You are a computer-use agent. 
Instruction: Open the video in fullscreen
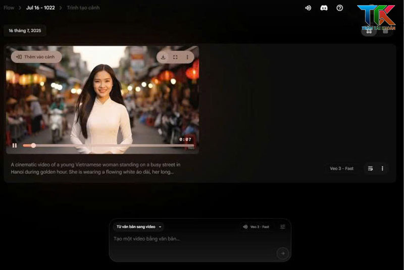pyautogui.click(x=175, y=57)
